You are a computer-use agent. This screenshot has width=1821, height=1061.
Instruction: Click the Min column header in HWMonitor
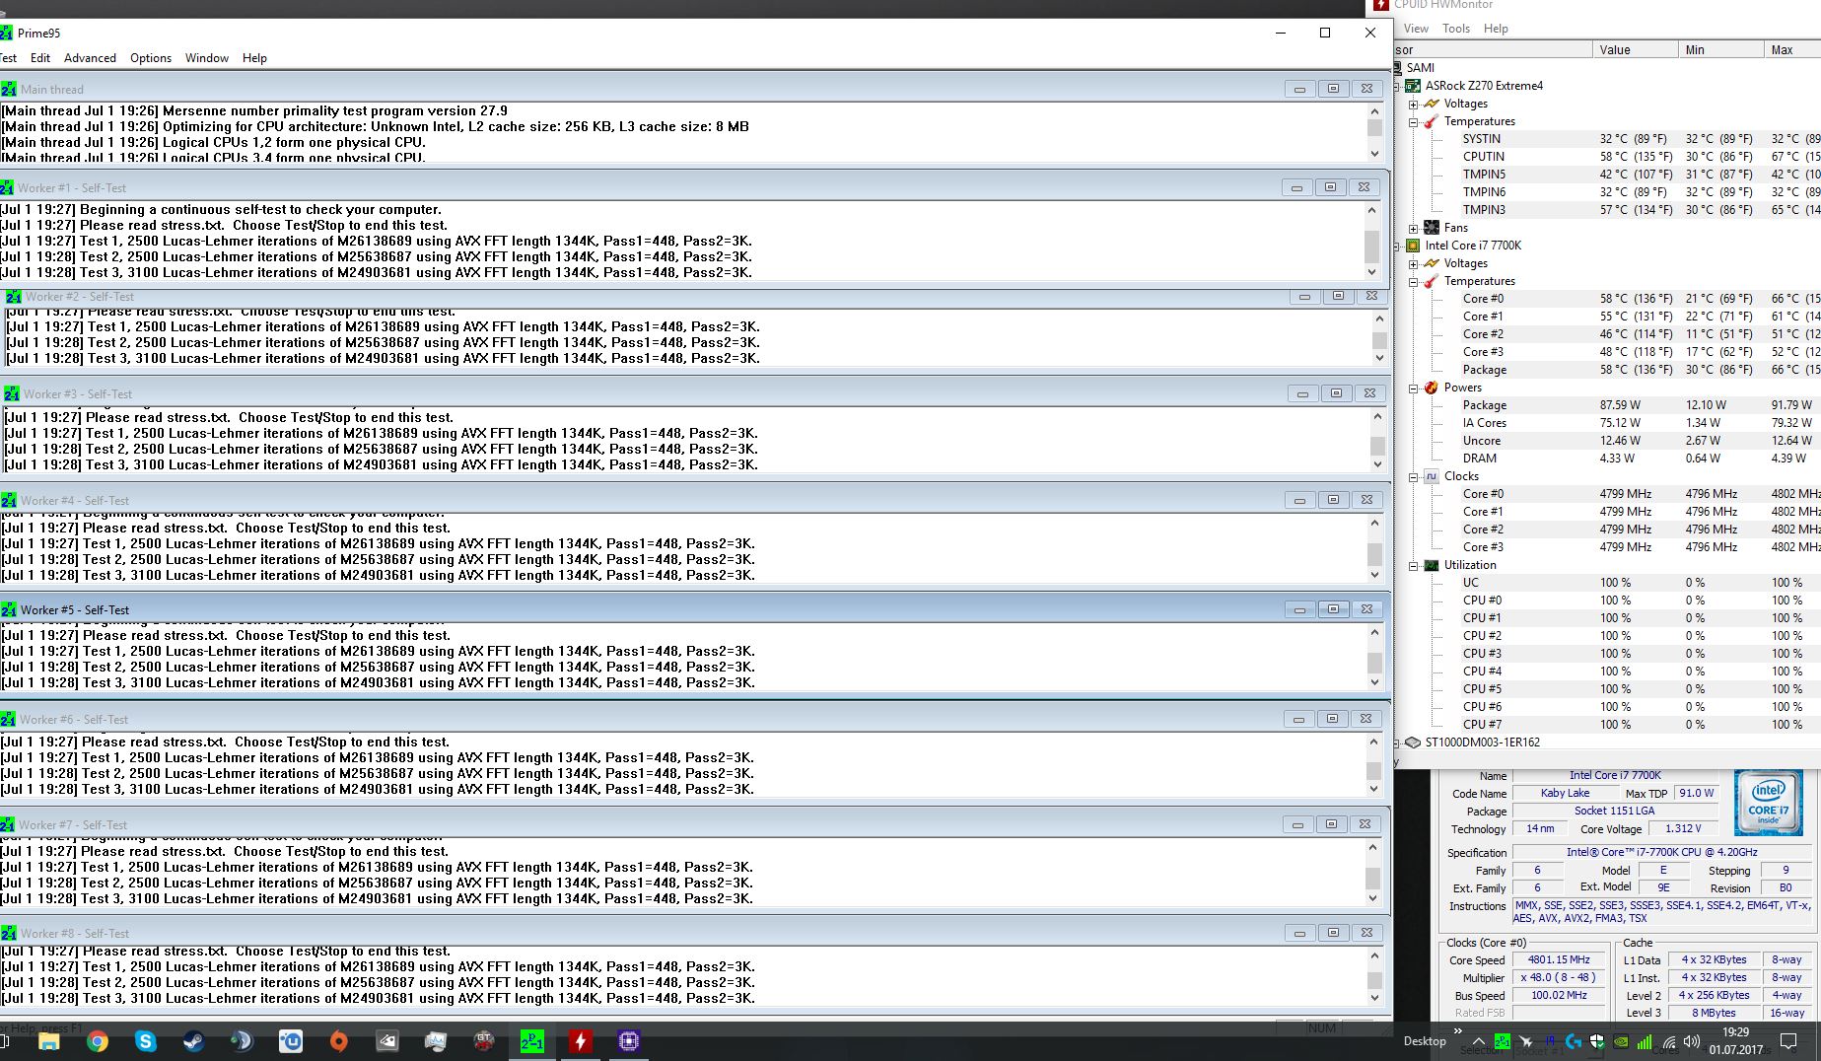tap(1721, 49)
